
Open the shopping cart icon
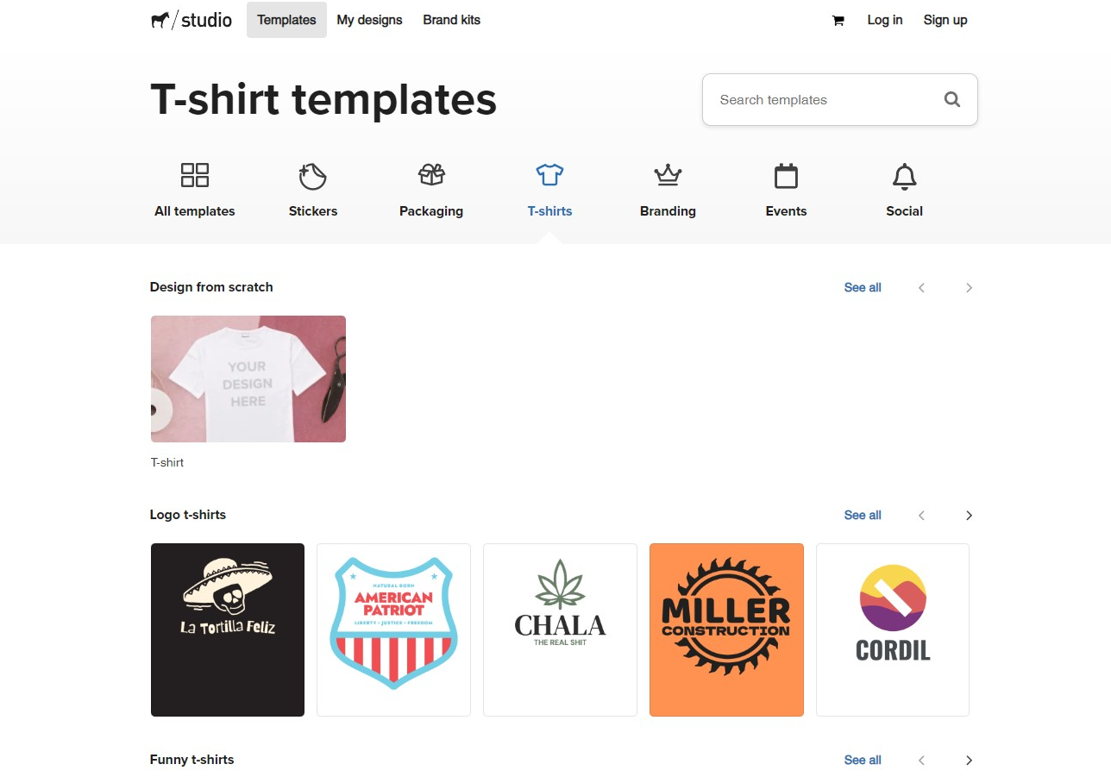point(837,20)
